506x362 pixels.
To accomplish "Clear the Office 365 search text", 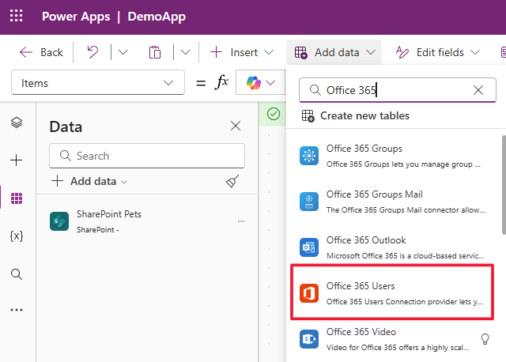I will click(x=478, y=90).
